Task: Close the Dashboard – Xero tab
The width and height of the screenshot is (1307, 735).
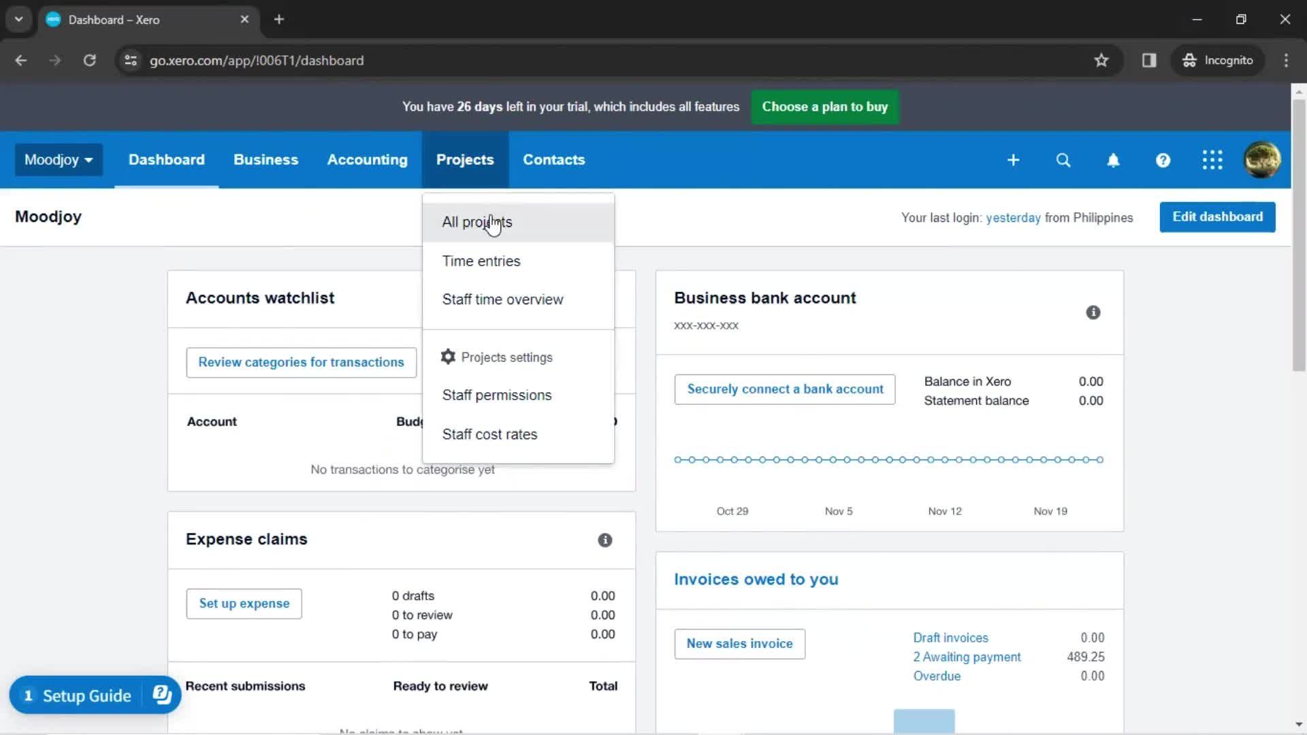Action: [244, 19]
